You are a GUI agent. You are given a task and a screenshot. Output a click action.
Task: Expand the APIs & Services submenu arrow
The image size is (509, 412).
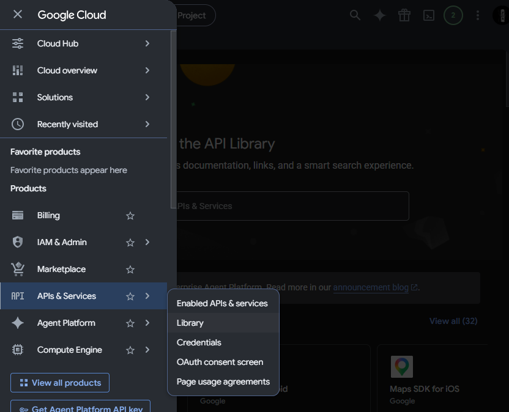click(147, 296)
